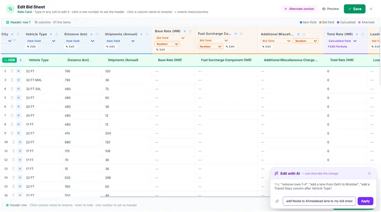
Task: Insert a row below row 2
Action: point(18,71)
